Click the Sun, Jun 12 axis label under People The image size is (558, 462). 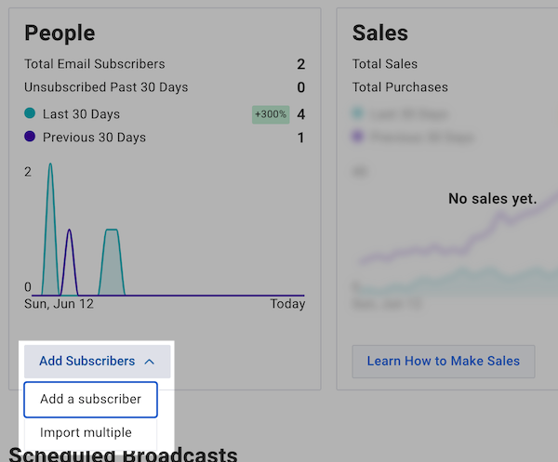(60, 304)
